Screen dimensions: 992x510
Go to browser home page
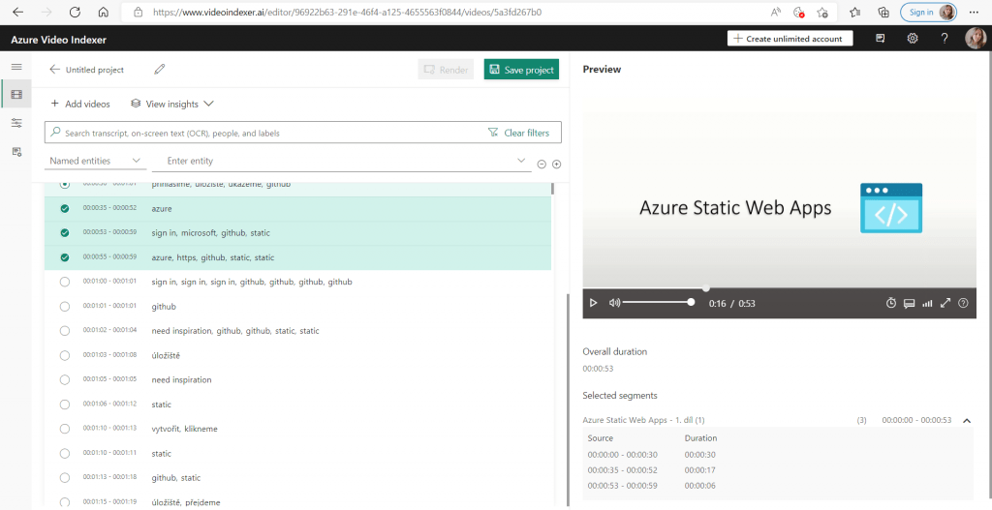tap(103, 12)
